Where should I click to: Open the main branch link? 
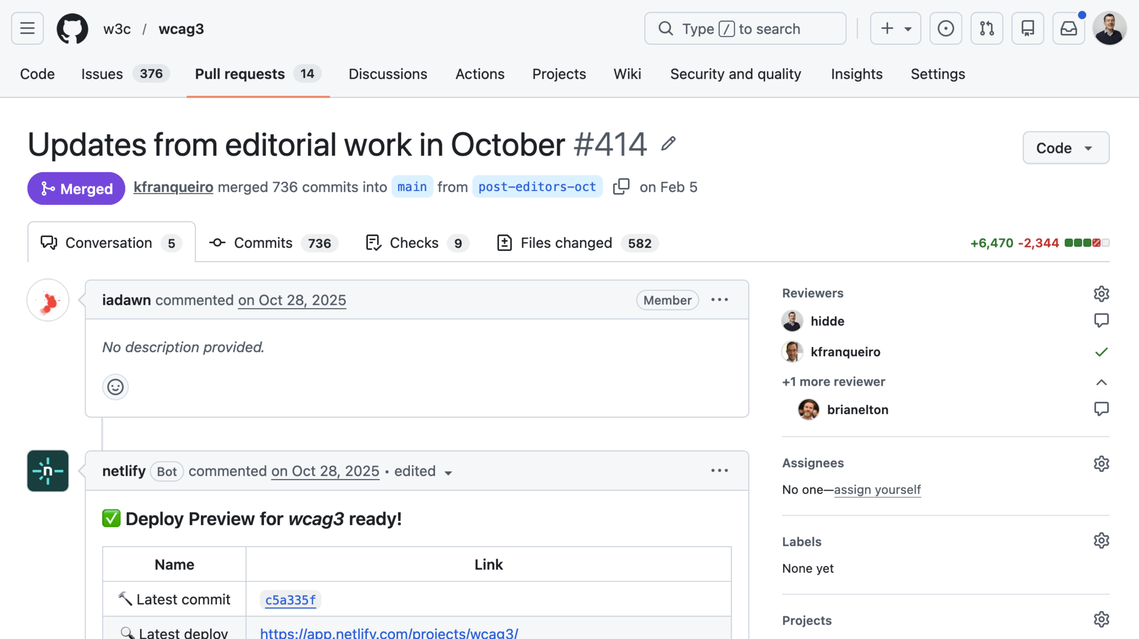click(x=412, y=187)
